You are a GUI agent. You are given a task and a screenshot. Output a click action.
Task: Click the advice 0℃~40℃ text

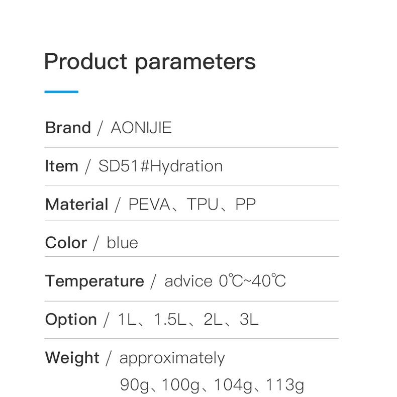(x=225, y=281)
